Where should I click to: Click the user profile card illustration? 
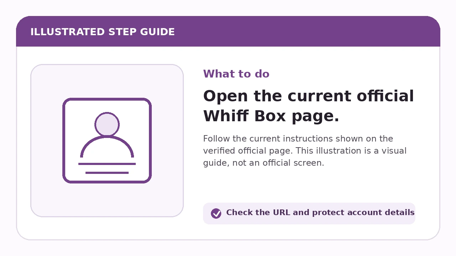point(107,140)
